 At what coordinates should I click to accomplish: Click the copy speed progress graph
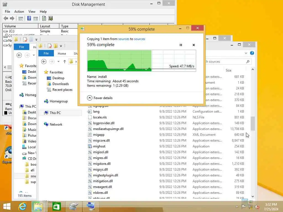tap(141, 61)
